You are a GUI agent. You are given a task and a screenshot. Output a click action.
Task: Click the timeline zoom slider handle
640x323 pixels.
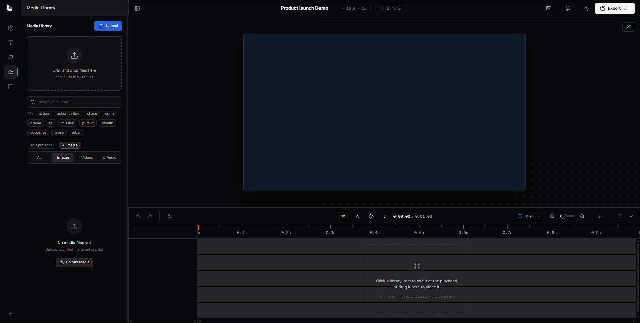pos(563,216)
